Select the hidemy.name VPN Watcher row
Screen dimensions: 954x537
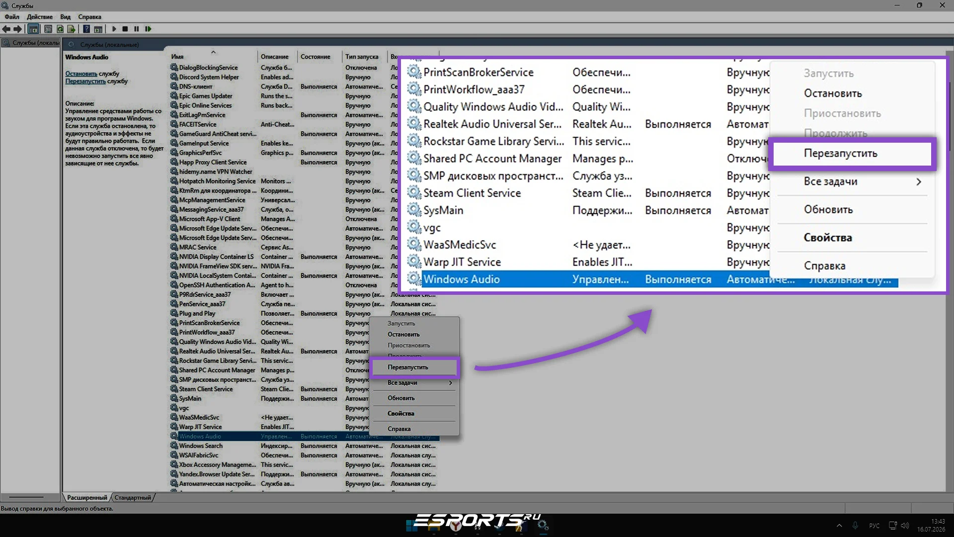point(304,172)
